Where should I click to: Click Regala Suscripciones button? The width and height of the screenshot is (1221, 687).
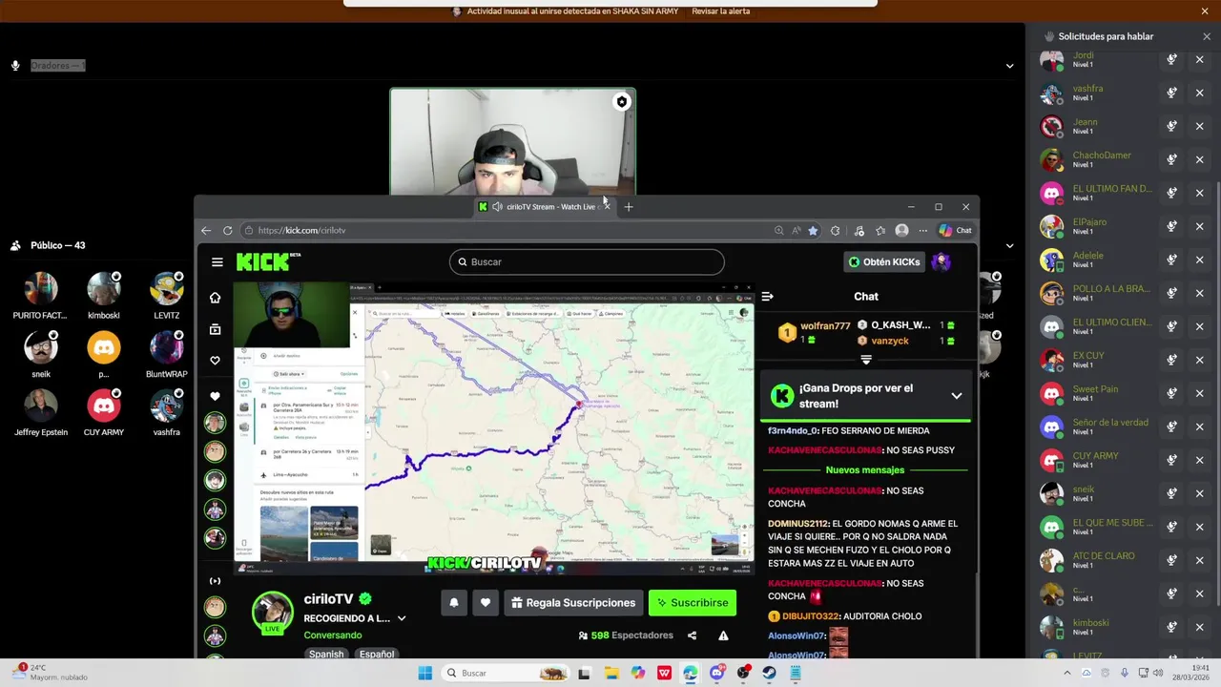572,603
